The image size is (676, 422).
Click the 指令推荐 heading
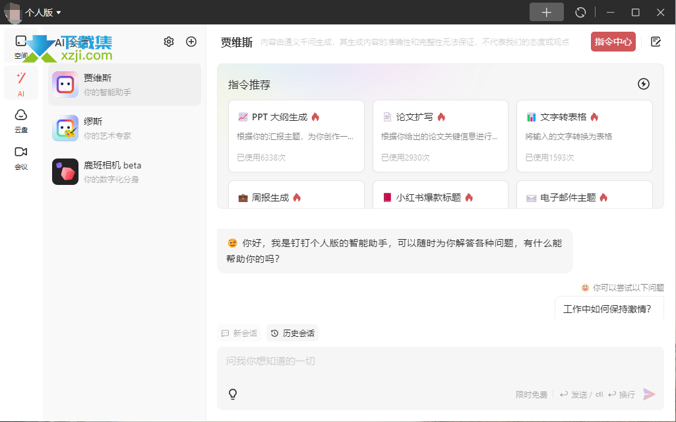(249, 85)
